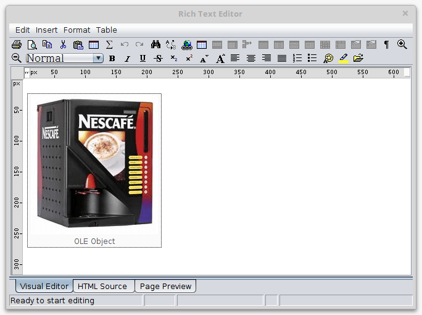Toggle numbered list
The height and width of the screenshot is (315, 422).
(297, 58)
